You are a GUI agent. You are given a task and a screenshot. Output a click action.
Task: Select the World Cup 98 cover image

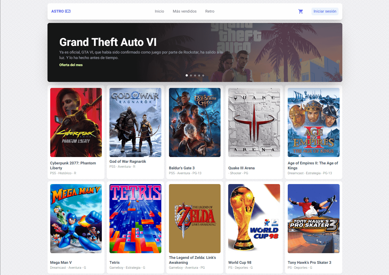coord(254,218)
